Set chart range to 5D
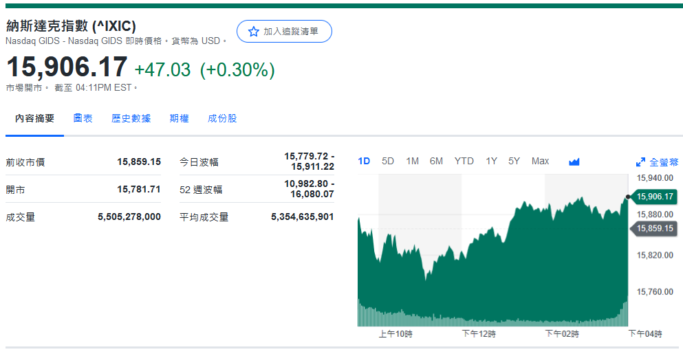683x354 pixels. pos(388,161)
